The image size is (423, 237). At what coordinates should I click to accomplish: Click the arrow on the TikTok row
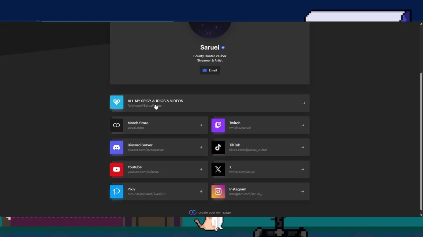pyautogui.click(x=303, y=147)
